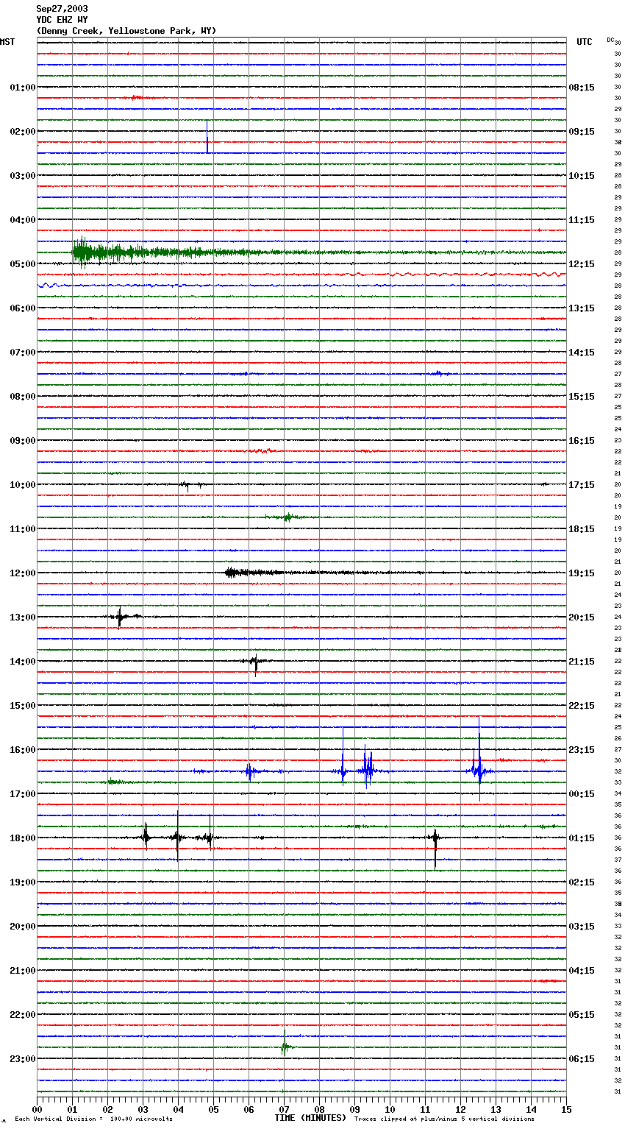Click the 02:00 MST time label
Image resolution: width=625 pixels, height=1129 pixels.
click(x=23, y=132)
